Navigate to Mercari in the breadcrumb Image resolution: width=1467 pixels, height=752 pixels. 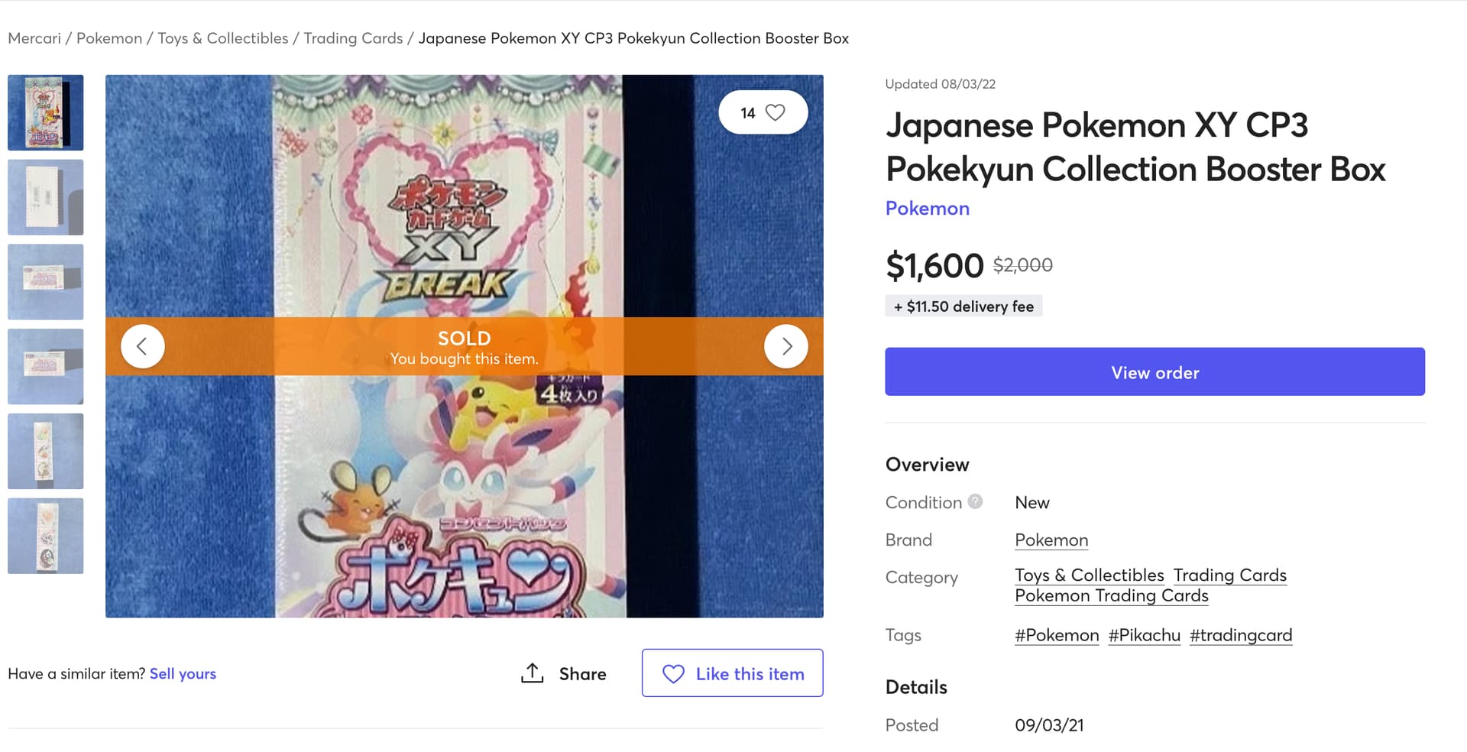tap(34, 38)
